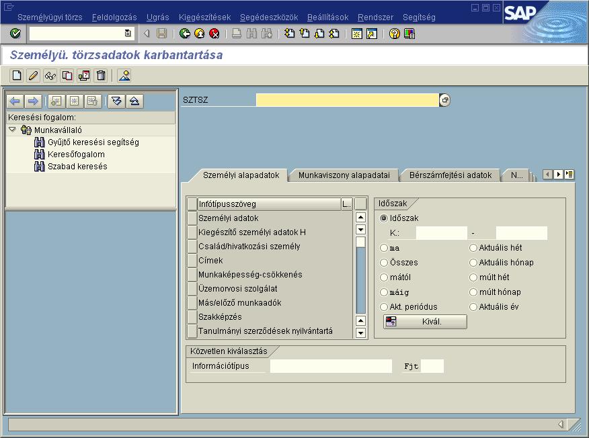
Task: Select the 'mától' radio button
Action: click(x=383, y=277)
